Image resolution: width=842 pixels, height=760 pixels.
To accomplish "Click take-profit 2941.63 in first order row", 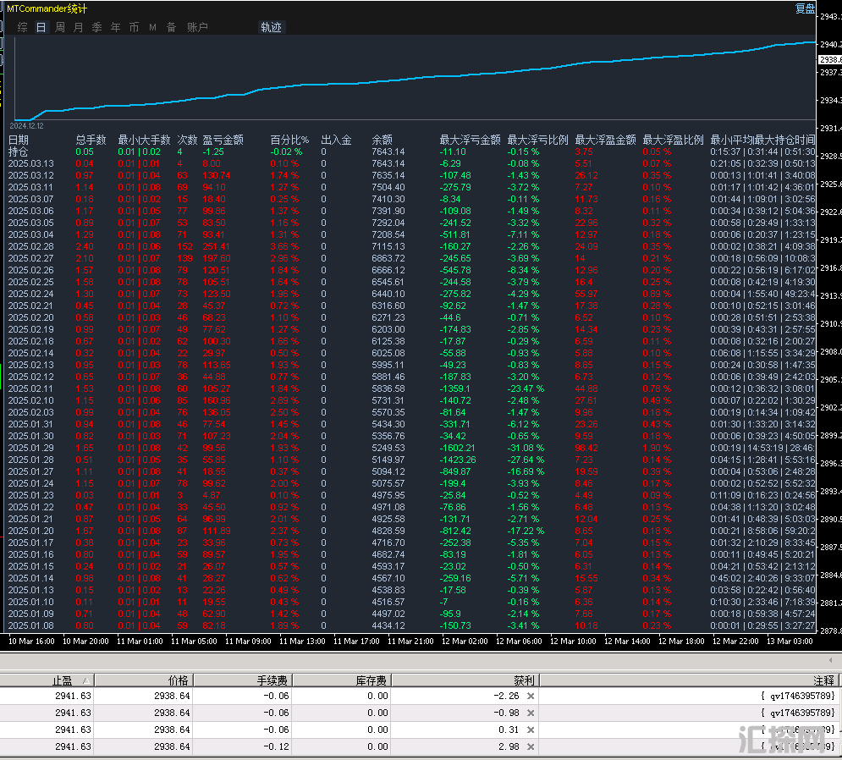I will tap(73, 696).
